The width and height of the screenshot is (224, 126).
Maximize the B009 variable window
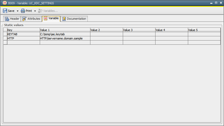216,3
